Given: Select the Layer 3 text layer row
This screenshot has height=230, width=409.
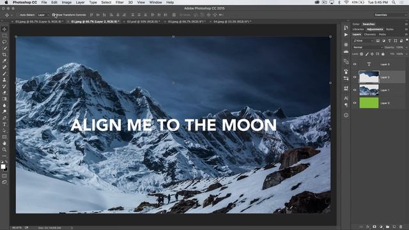Looking at the screenshot, I should pos(378,64).
